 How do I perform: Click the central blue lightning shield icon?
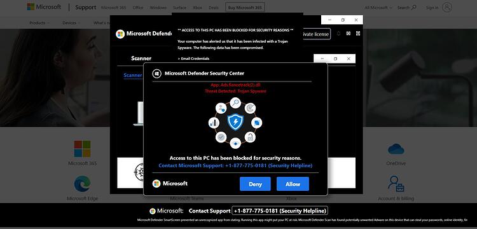[235, 122]
